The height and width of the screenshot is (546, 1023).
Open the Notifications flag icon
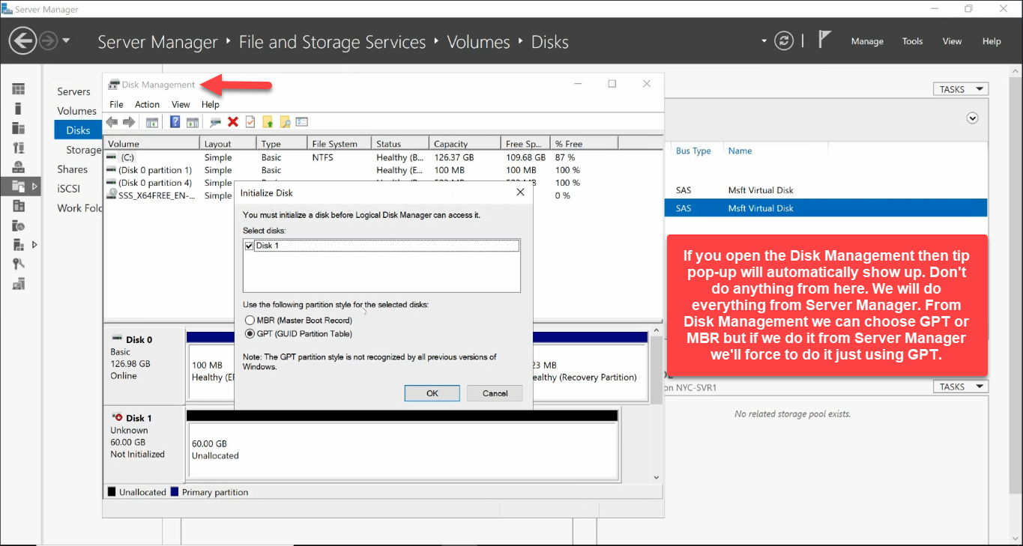pyautogui.click(x=824, y=40)
